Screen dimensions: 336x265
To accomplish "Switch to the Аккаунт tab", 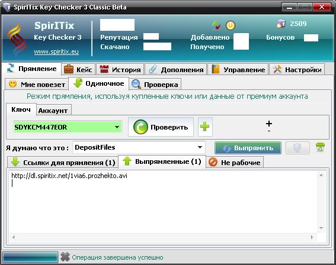I will [53, 111].
